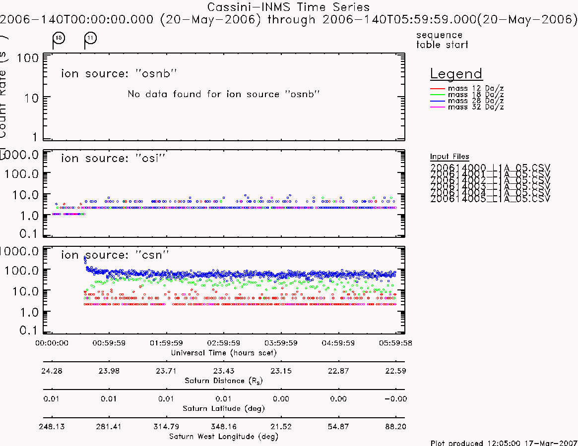
Task: Click the date range subtitle starting 2006-140T00:00:00.000
Action: pyautogui.click(x=288, y=19)
